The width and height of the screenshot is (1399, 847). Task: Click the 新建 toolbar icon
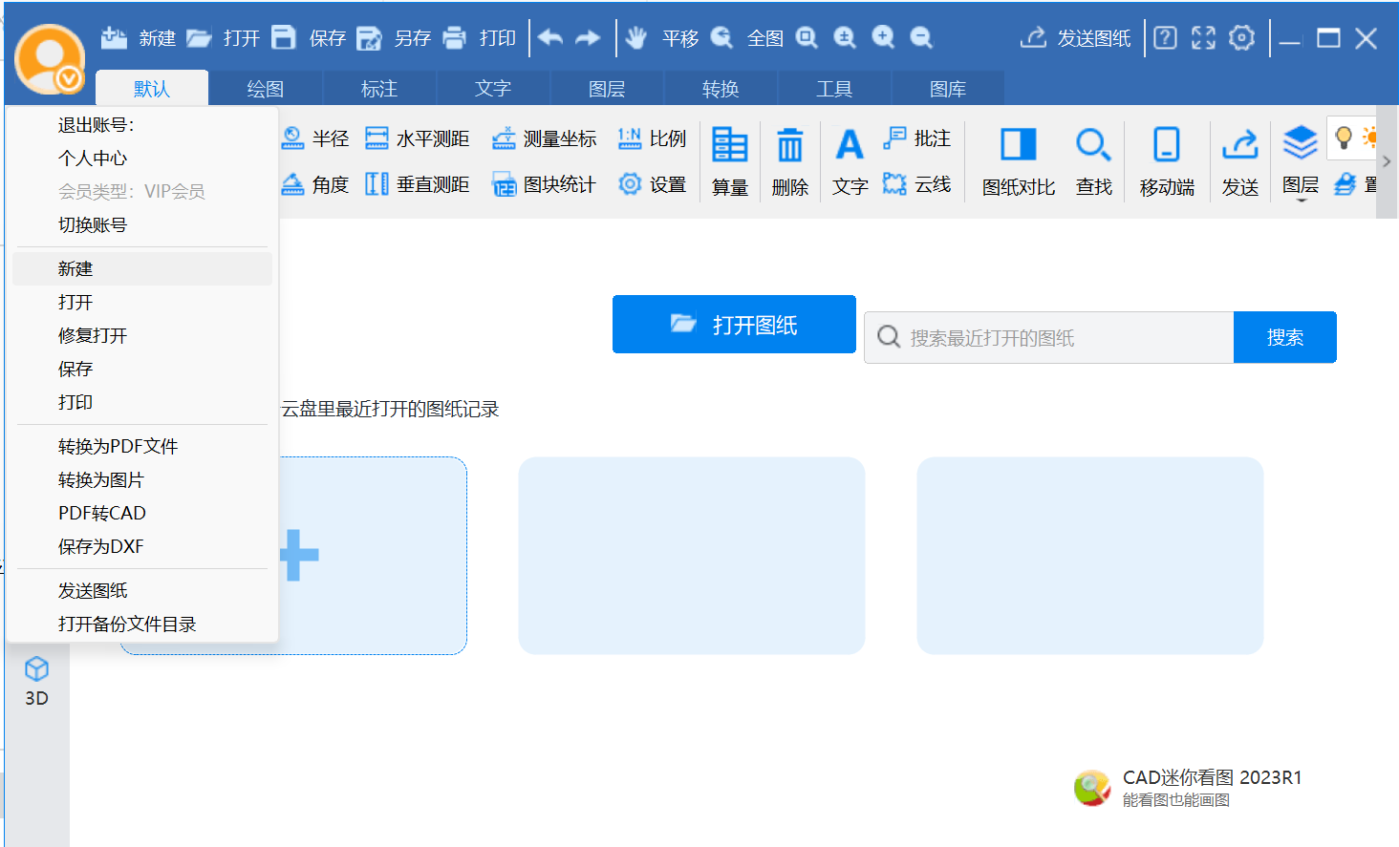(x=115, y=37)
